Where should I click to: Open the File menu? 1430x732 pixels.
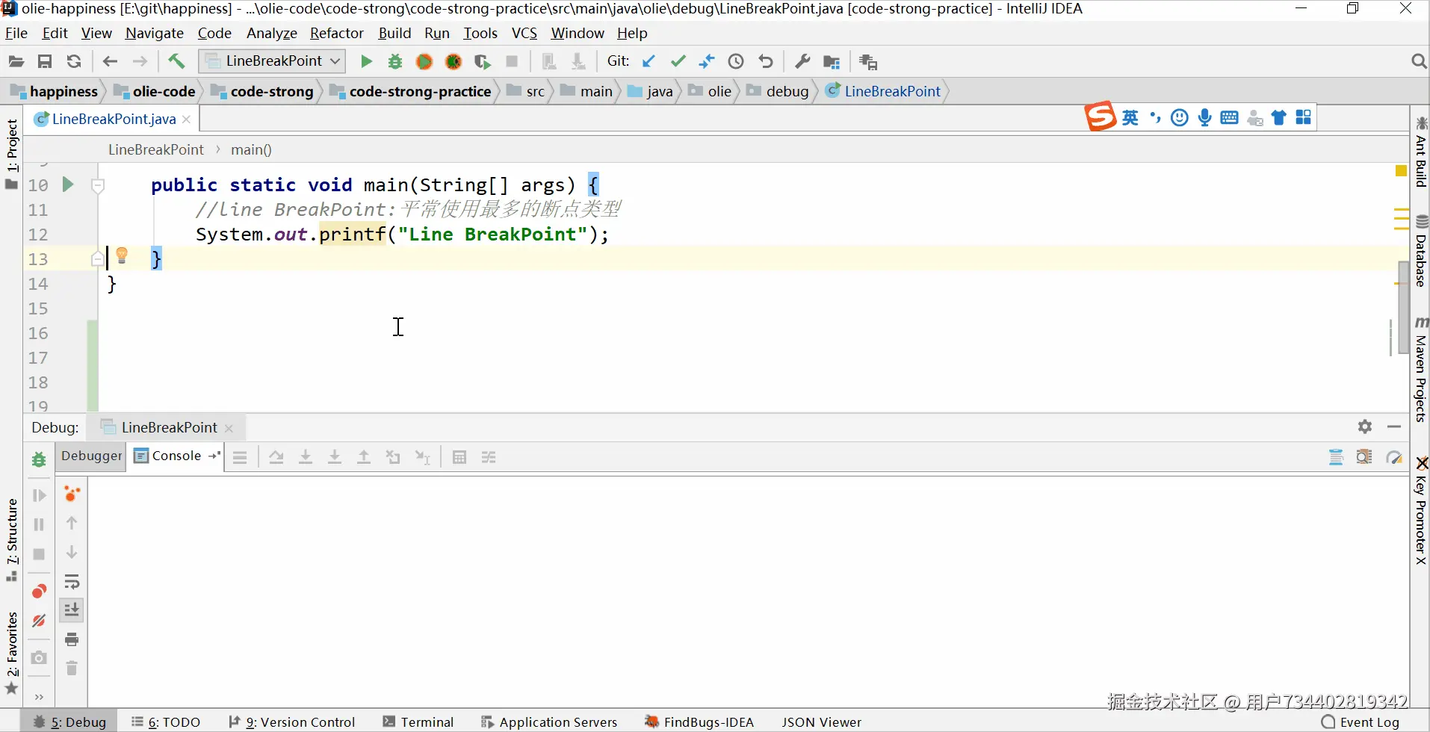[16, 33]
